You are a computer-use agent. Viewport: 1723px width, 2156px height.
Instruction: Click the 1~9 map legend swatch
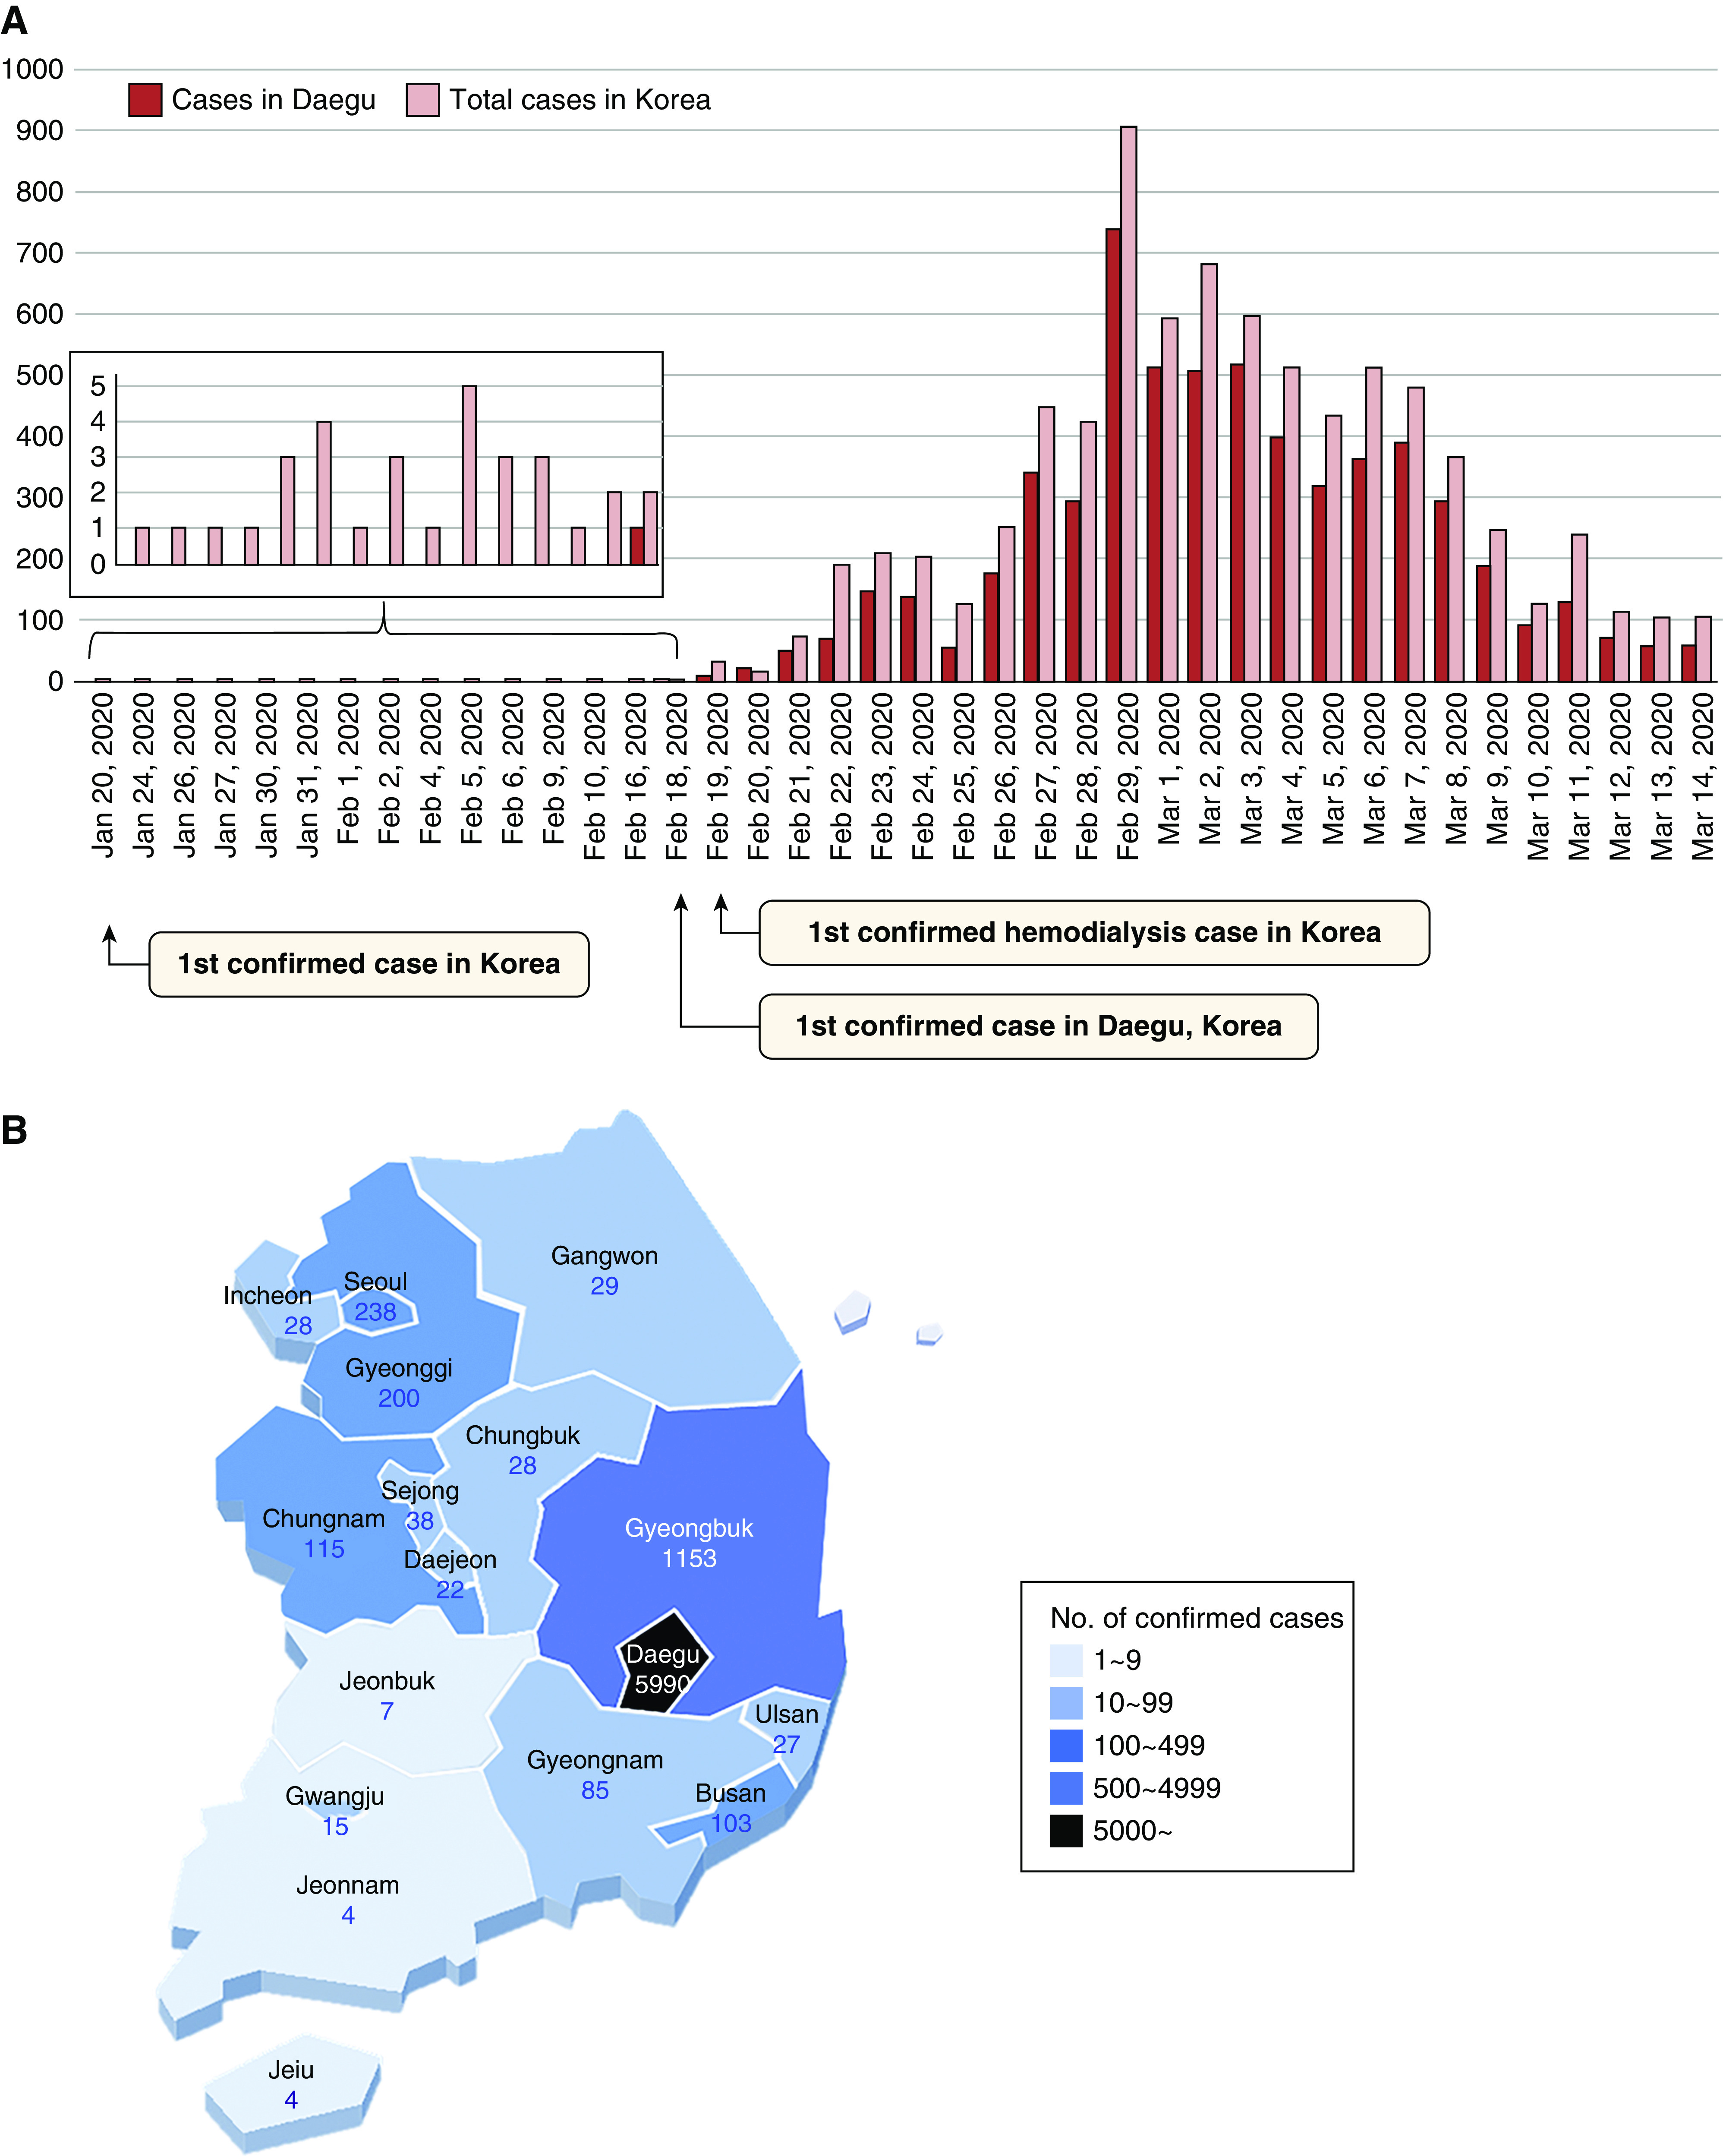tap(1066, 1660)
